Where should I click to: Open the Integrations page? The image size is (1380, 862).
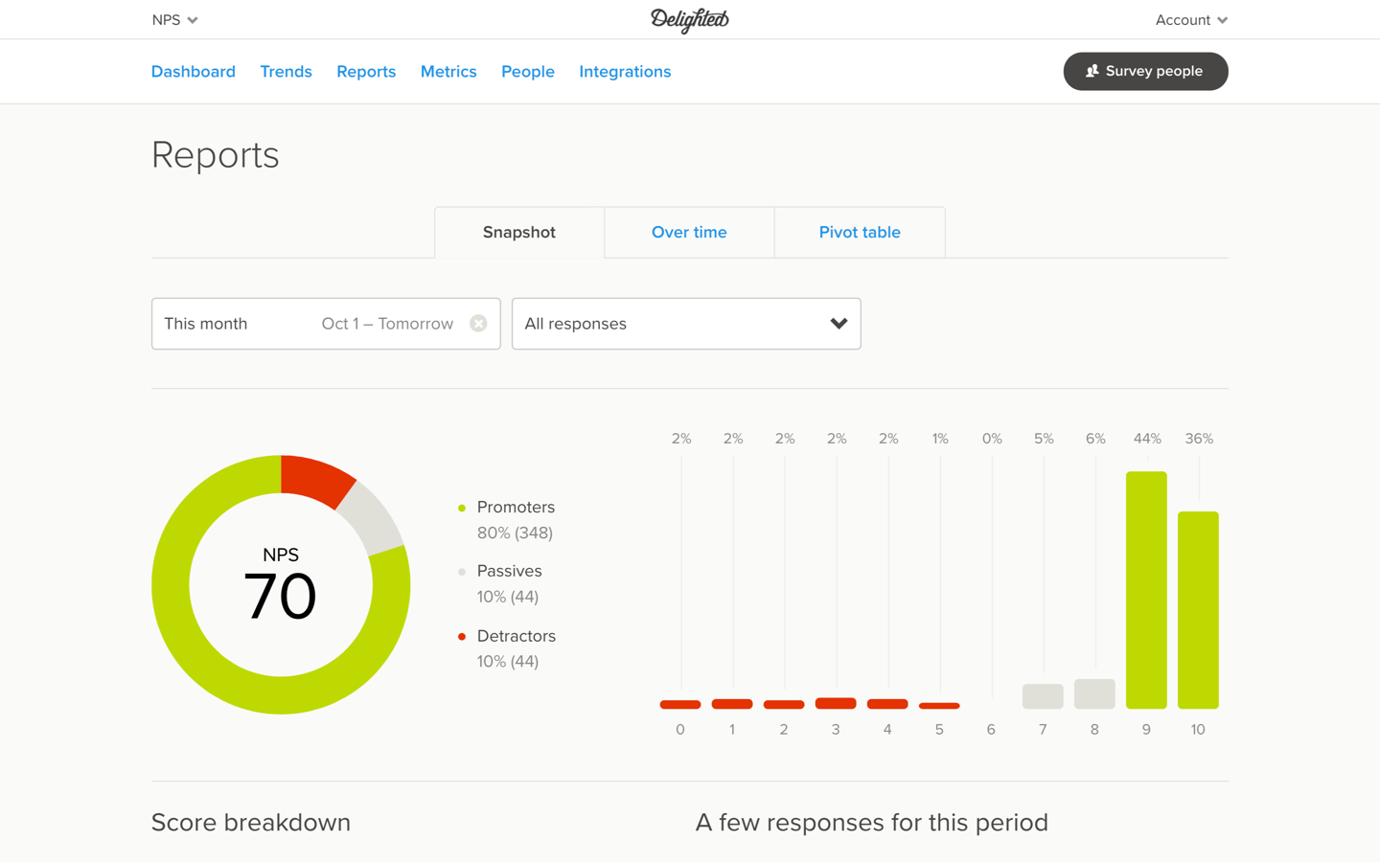coord(625,71)
